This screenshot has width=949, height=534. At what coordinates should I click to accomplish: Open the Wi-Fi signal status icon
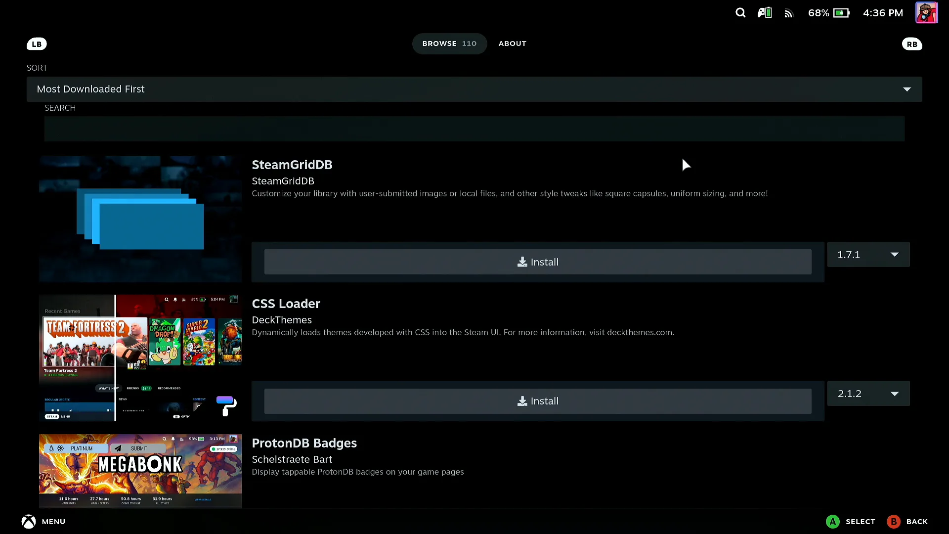tap(789, 13)
